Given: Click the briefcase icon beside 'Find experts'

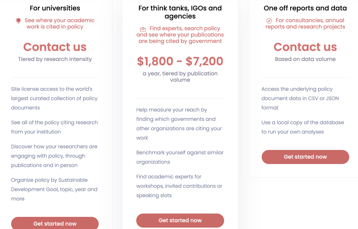Looking at the screenshot, I should [x=143, y=29].
